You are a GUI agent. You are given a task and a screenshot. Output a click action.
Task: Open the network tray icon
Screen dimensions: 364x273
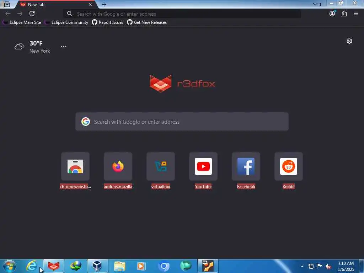click(311, 266)
